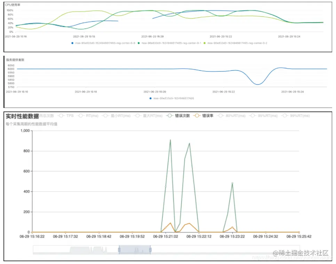The height and width of the screenshot is (264, 336).
Task: Click the error count data point at 15:21:02
Action: coord(166,187)
